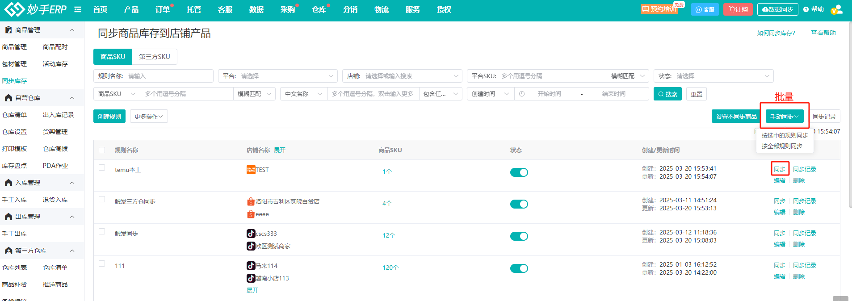Click the 重置 button
Screen dimensions: 852x301
[x=697, y=94]
